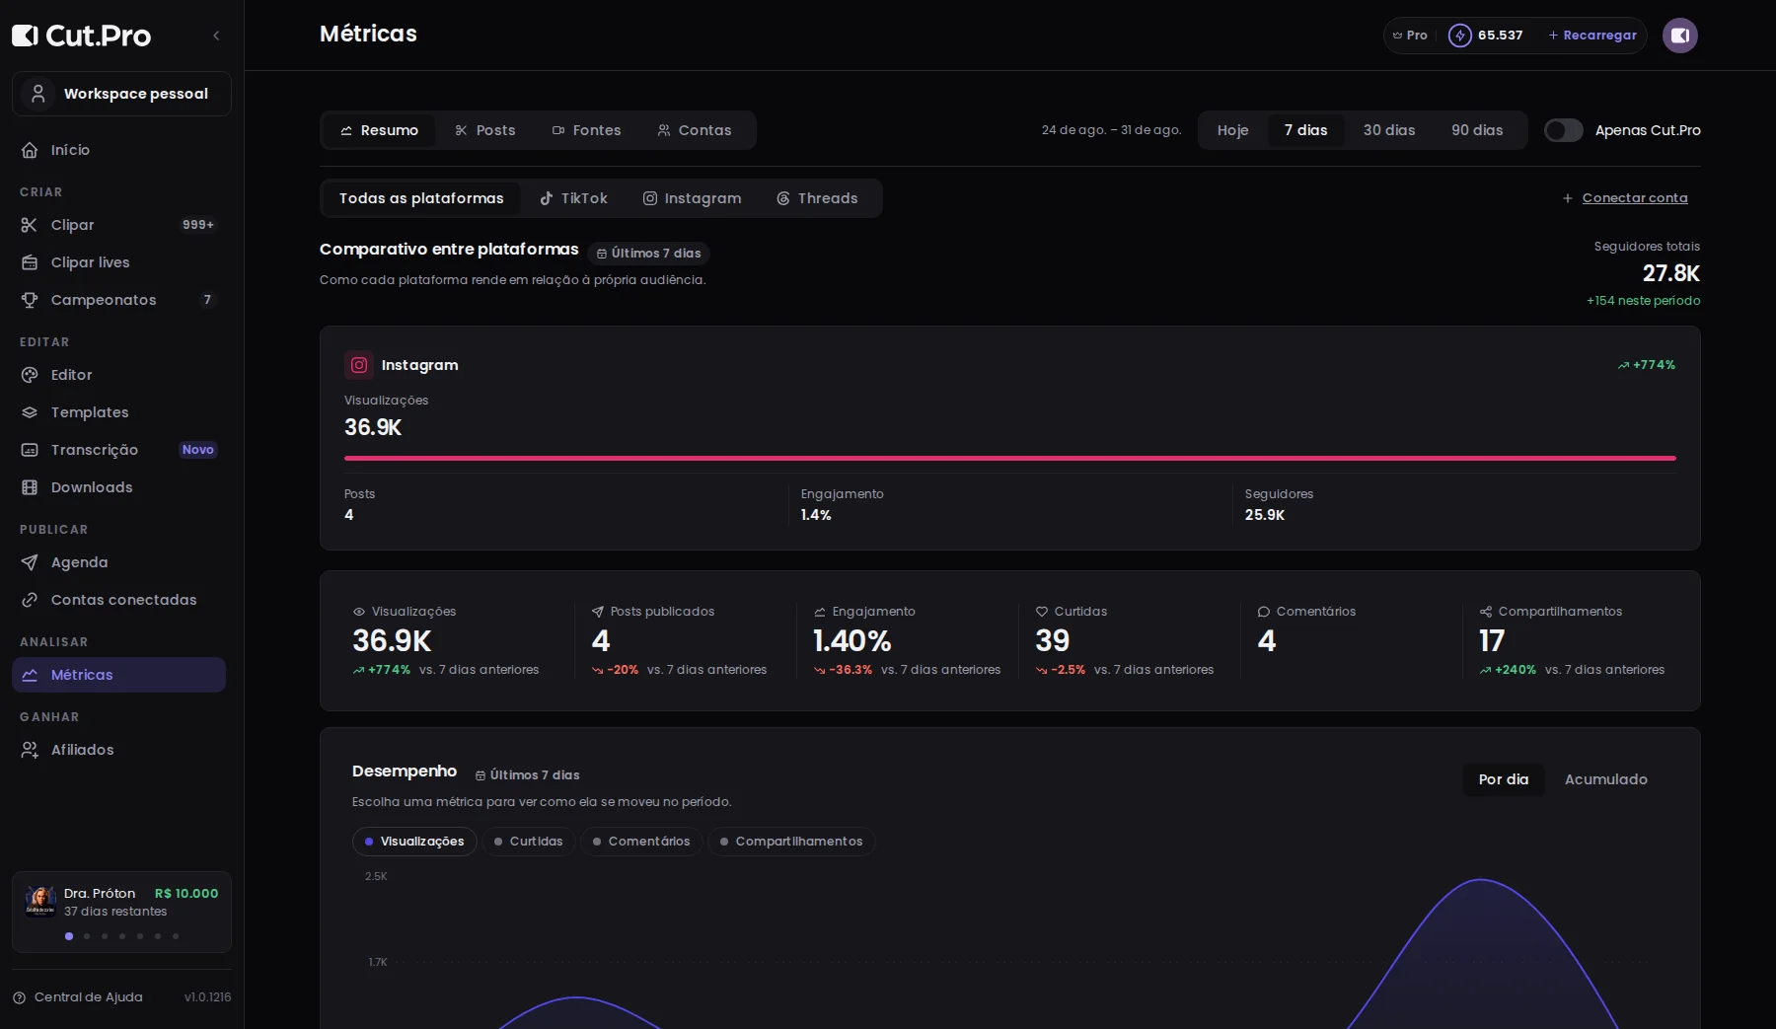Switch to the Resumo tab
The width and height of the screenshot is (1776, 1029).
coord(379,130)
